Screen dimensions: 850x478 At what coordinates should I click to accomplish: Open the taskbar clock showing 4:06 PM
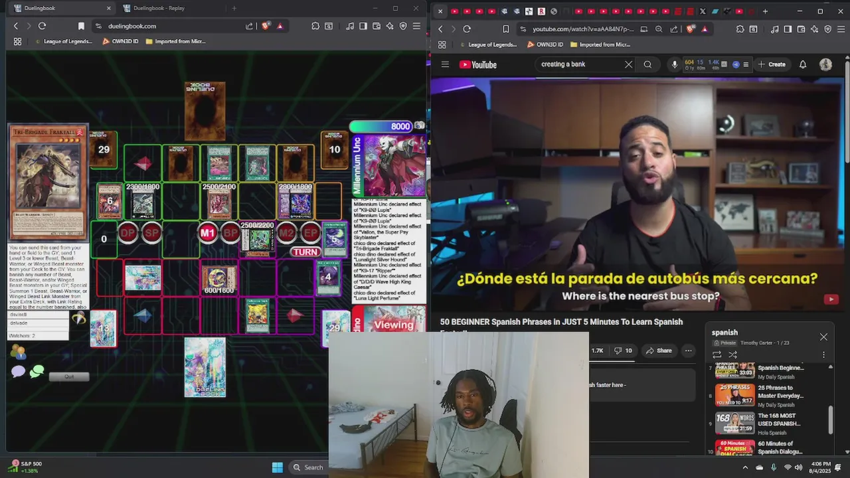[821, 467]
